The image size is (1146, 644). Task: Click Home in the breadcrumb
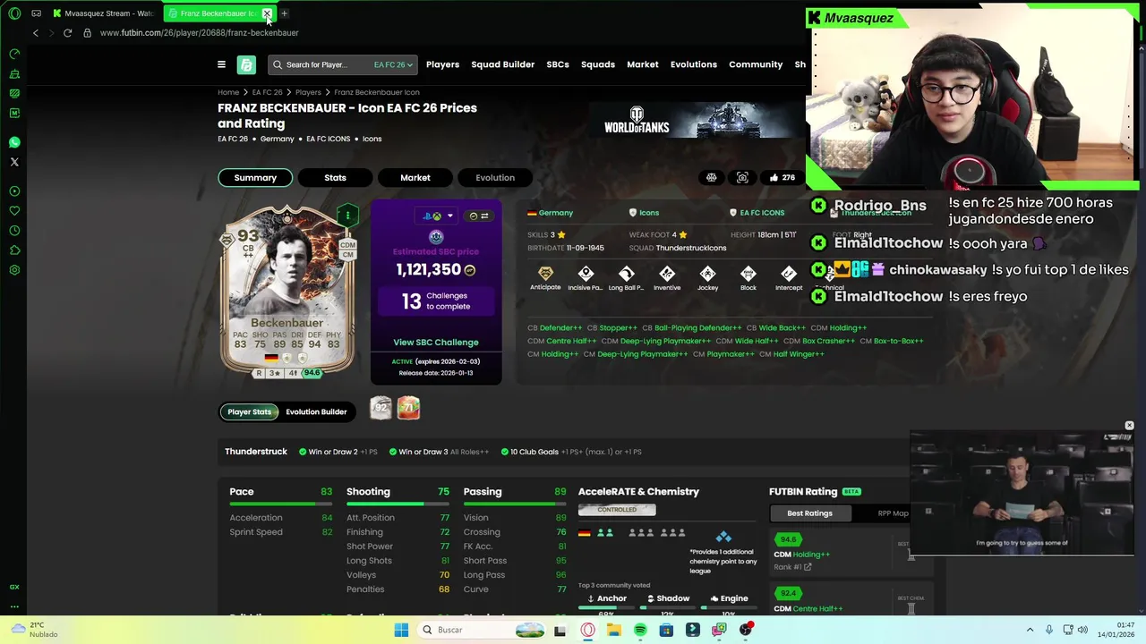click(x=228, y=92)
